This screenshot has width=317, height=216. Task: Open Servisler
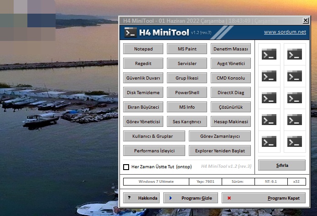(x=187, y=63)
